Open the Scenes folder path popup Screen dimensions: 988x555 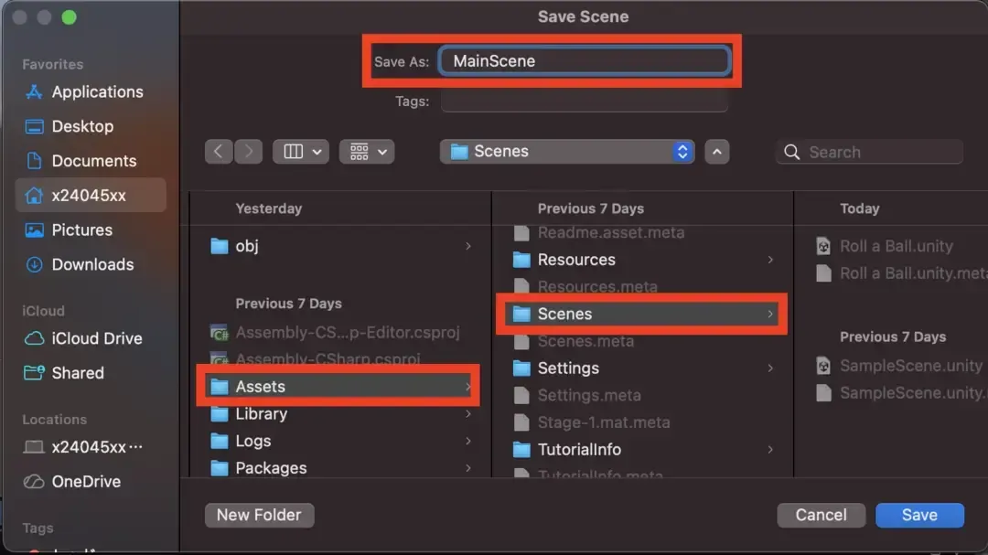[x=567, y=152]
